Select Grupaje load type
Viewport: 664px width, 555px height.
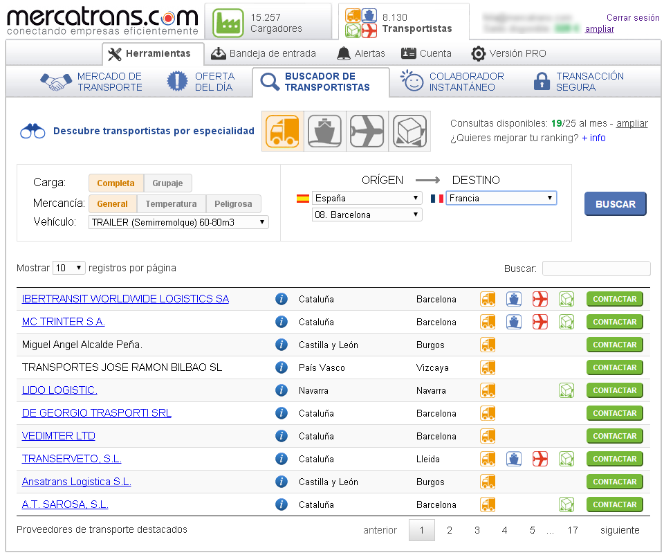pos(167,183)
